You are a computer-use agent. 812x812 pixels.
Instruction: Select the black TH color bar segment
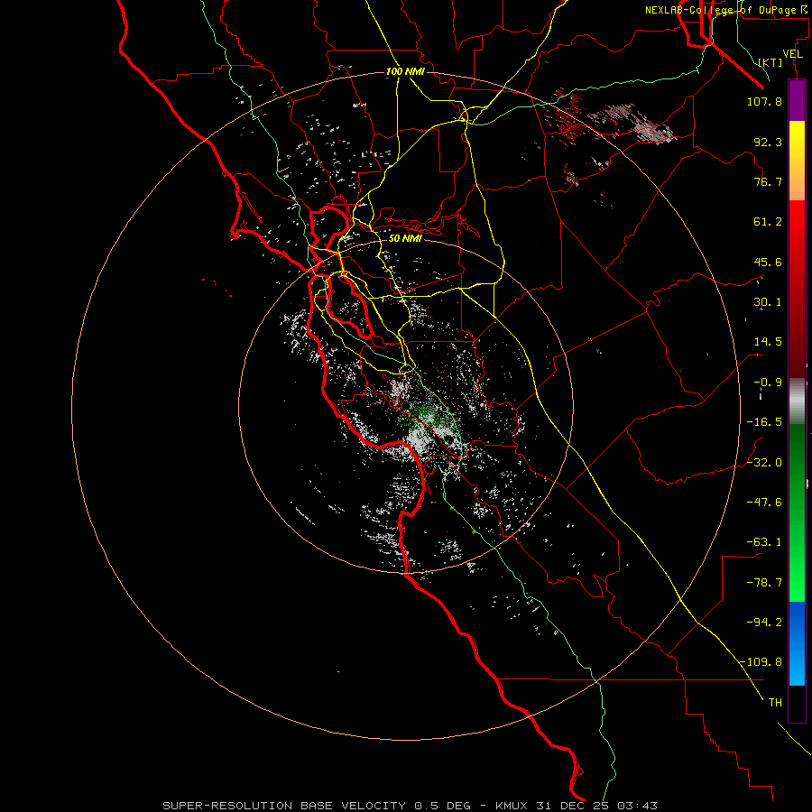tap(797, 703)
